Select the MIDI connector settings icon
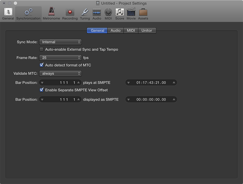Viewport: 243px width, 184px height. [108, 12]
